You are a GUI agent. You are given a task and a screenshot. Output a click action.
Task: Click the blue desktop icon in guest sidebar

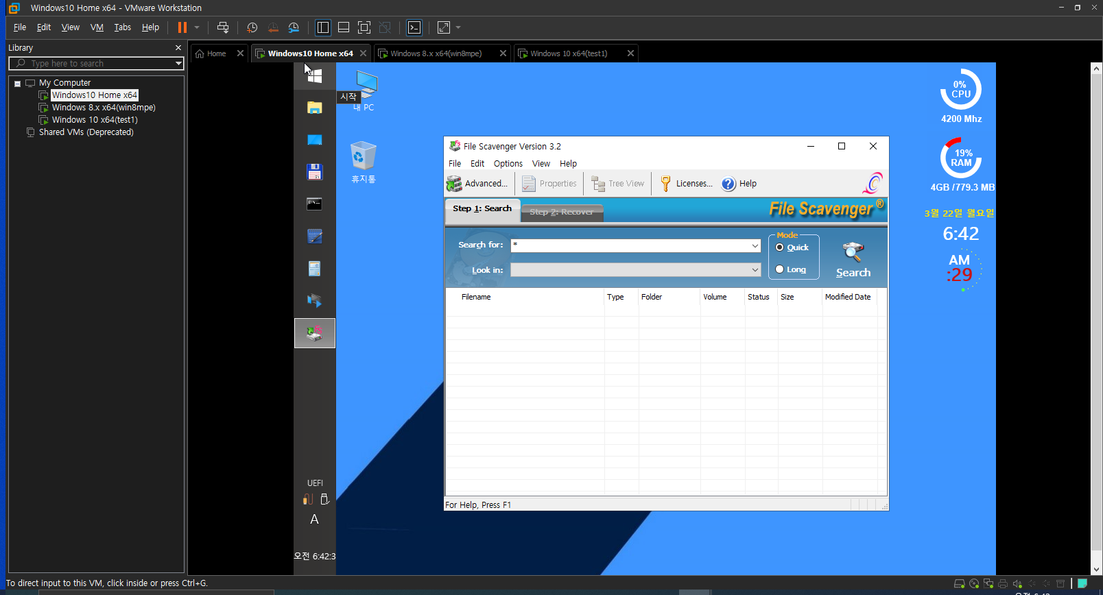(315, 140)
